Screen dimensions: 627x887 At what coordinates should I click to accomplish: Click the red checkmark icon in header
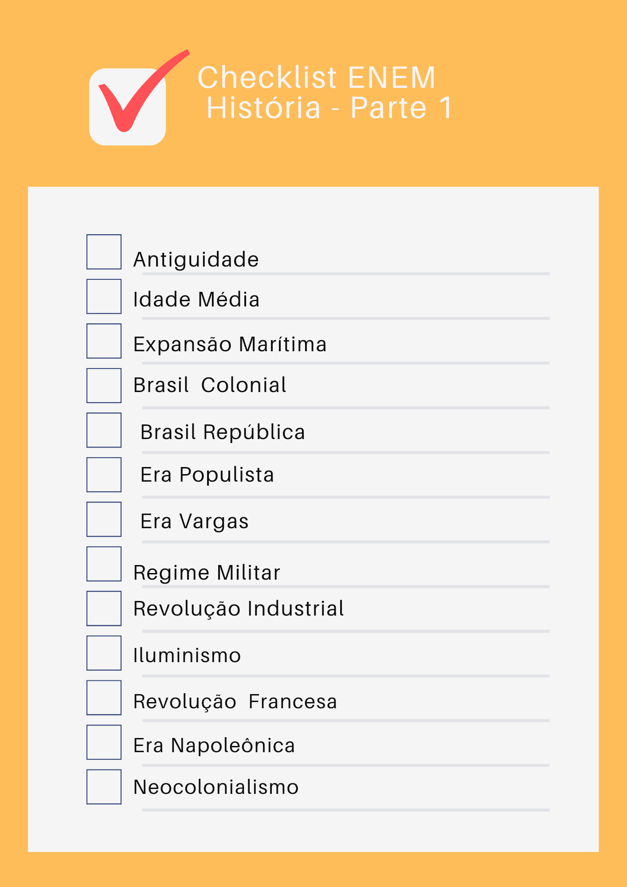(x=129, y=100)
